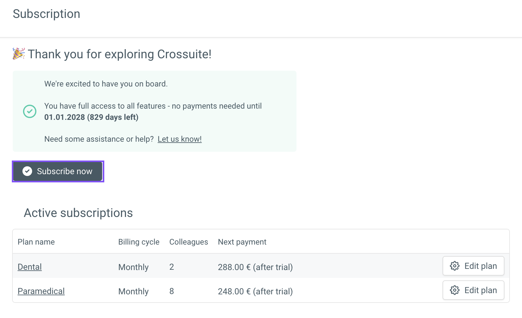The height and width of the screenshot is (318, 522).
Task: Select the Subscription page title
Action: pos(46,14)
